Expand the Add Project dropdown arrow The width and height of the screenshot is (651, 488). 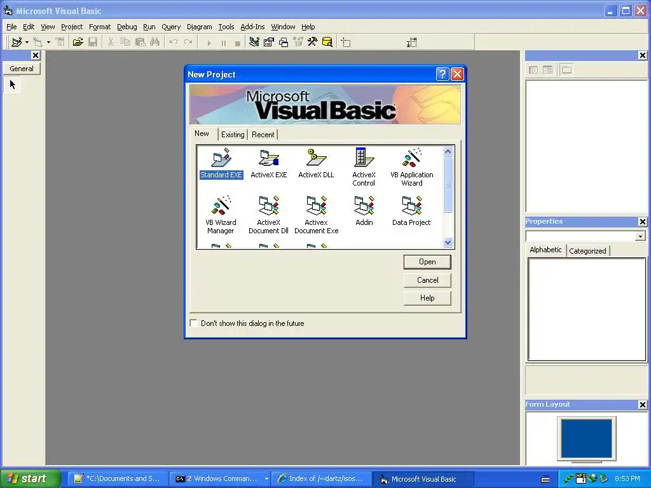(x=27, y=42)
